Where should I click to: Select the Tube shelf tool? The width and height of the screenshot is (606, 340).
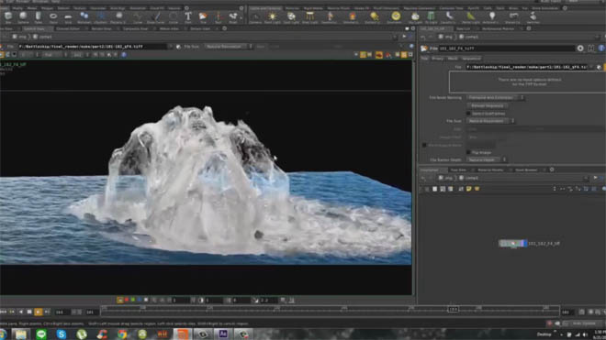[x=38, y=17]
